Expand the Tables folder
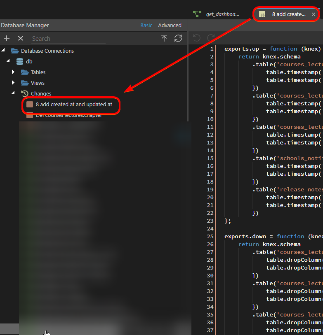The height and width of the screenshot is (335, 323). tap(13, 72)
